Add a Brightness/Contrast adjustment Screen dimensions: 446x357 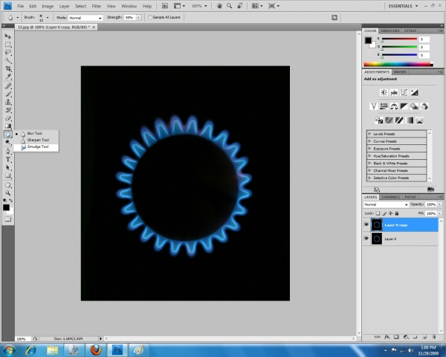pos(384,92)
